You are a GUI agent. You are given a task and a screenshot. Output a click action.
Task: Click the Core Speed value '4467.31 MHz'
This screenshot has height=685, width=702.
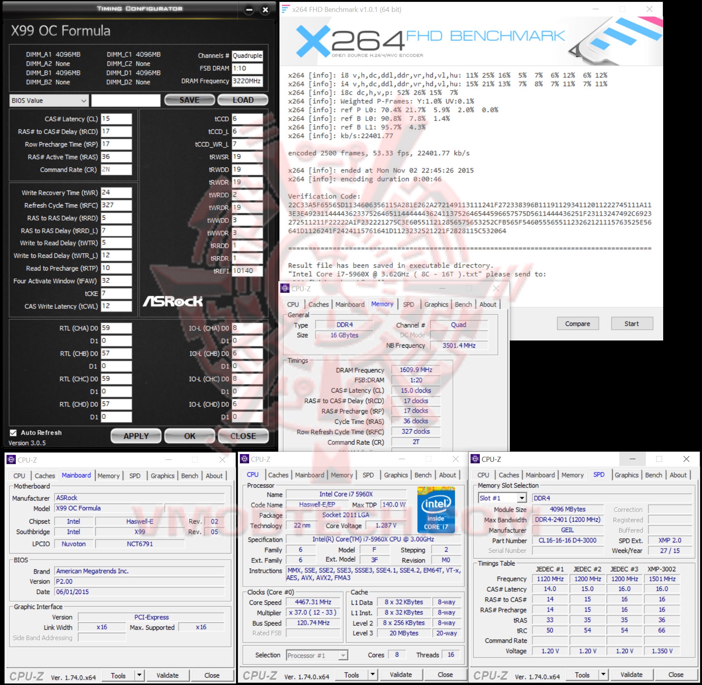coord(313,602)
